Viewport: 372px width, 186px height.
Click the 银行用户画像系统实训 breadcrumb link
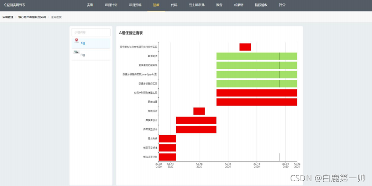(32, 17)
